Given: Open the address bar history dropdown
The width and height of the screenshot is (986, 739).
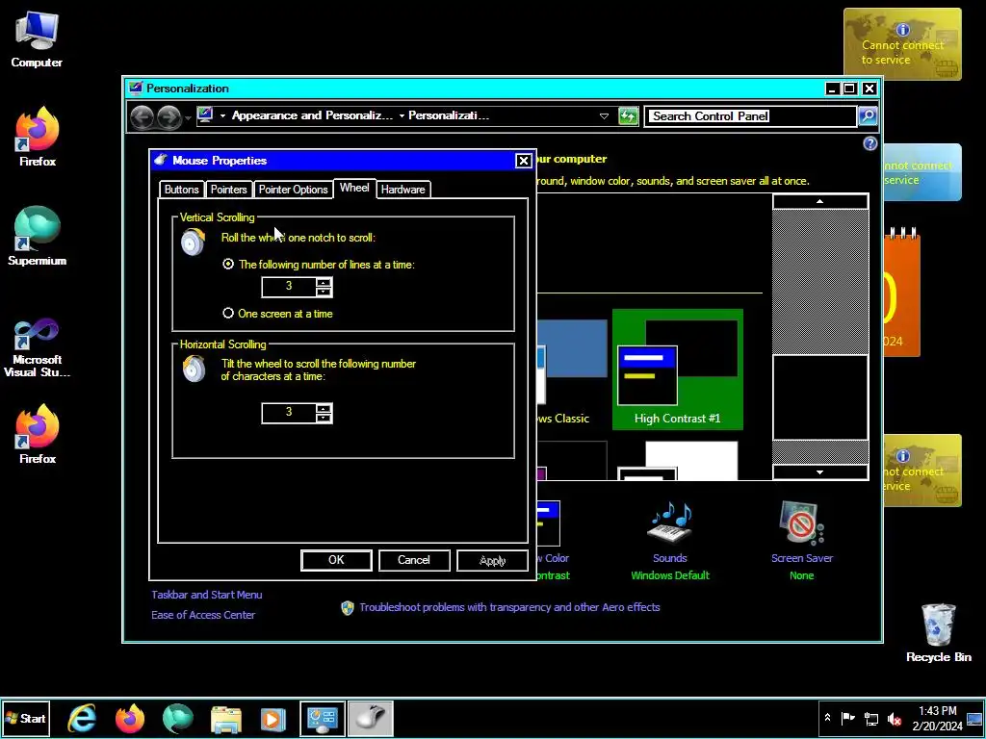Looking at the screenshot, I should [604, 116].
